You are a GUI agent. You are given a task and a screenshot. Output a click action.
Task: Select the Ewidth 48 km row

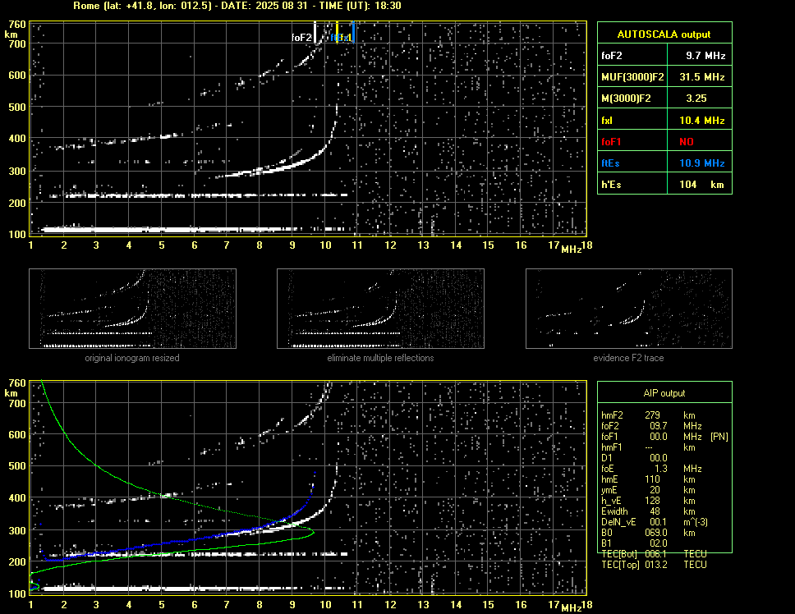coord(647,511)
